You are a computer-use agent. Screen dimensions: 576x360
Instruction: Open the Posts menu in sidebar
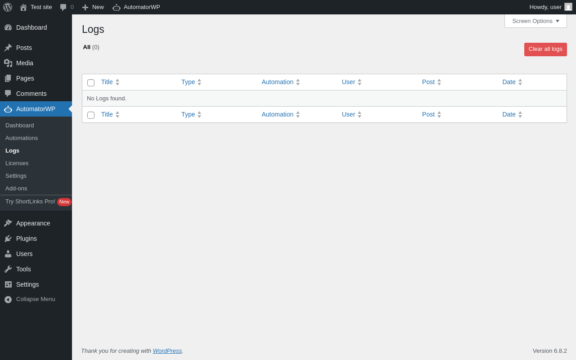click(36, 48)
